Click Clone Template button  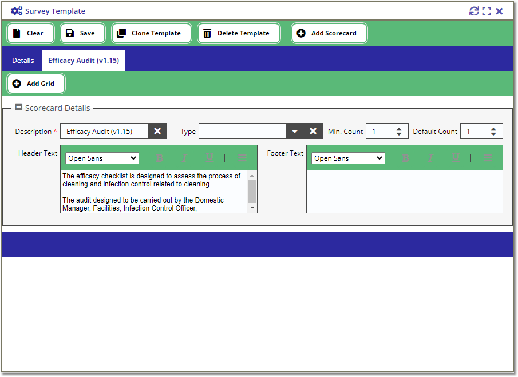pos(152,33)
